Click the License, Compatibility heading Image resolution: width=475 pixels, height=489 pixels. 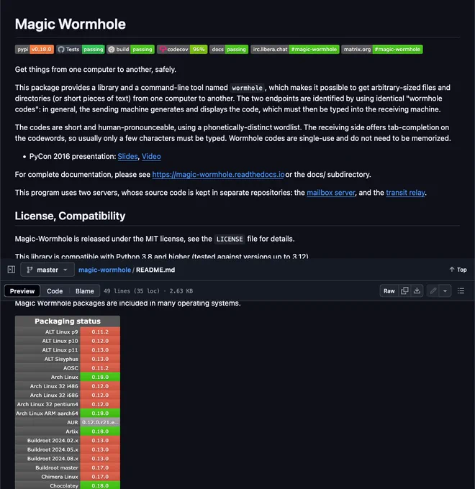coord(70,216)
